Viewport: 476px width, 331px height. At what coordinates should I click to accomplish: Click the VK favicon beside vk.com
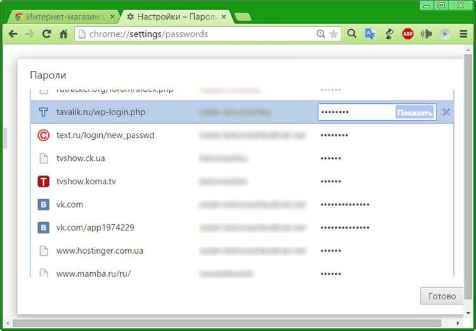click(x=43, y=204)
